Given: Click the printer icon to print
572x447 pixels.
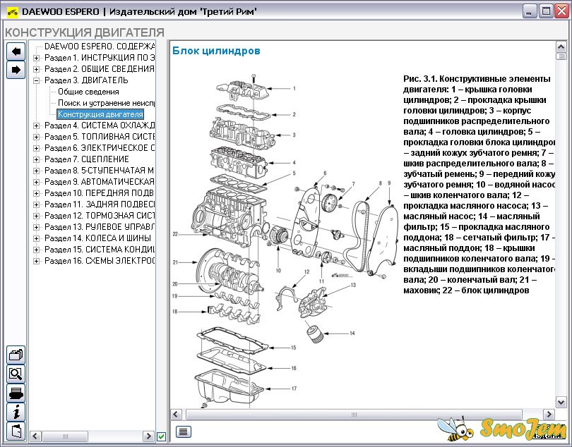Looking at the screenshot, I should tap(16, 393).
